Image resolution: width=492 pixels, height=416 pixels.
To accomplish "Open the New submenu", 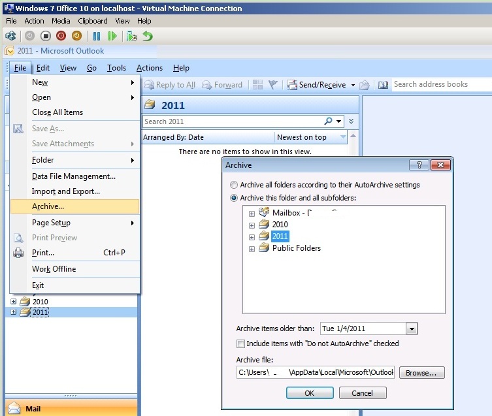I will (74, 82).
